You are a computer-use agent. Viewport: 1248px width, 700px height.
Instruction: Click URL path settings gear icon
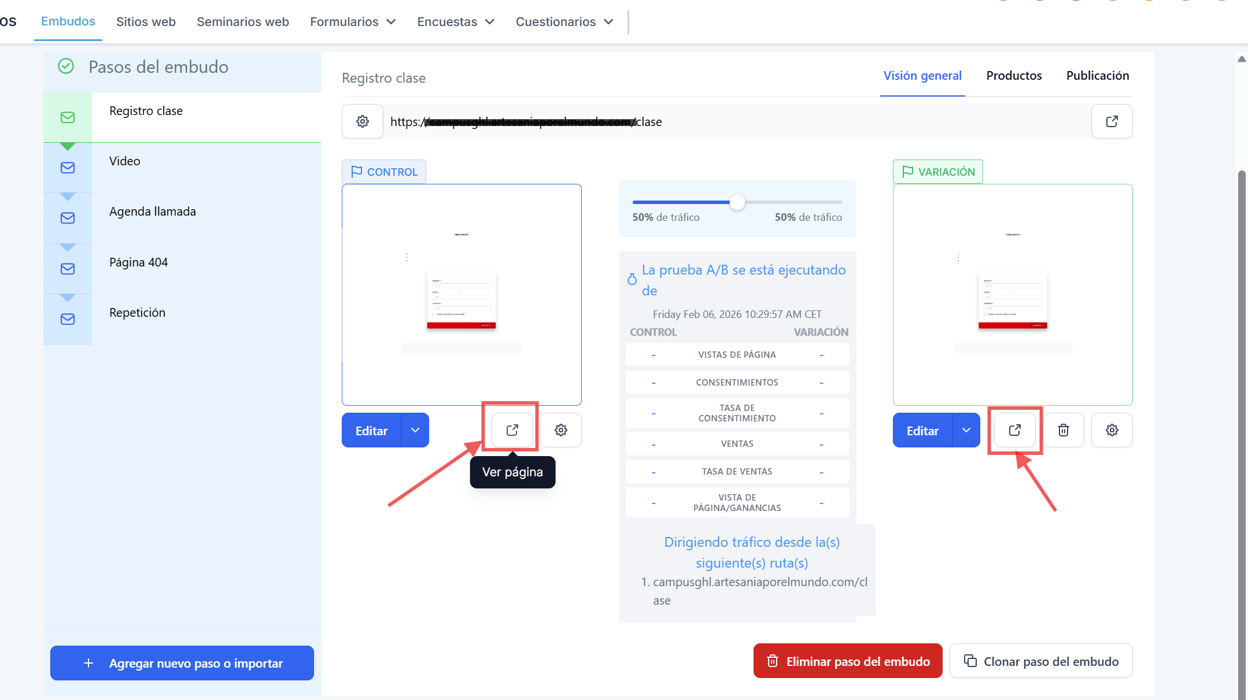click(362, 121)
